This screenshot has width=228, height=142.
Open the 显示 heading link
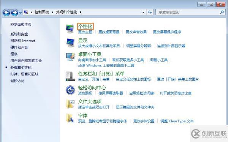(83, 40)
